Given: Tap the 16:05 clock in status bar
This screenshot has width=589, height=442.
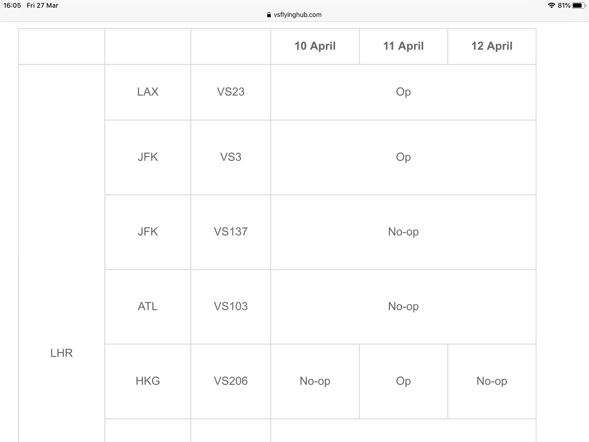Looking at the screenshot, I should 12,5.
